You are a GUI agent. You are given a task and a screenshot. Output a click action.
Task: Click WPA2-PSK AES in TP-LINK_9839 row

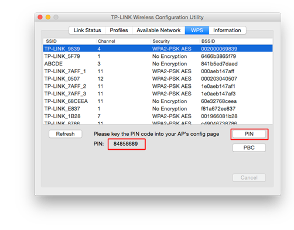pos(172,49)
